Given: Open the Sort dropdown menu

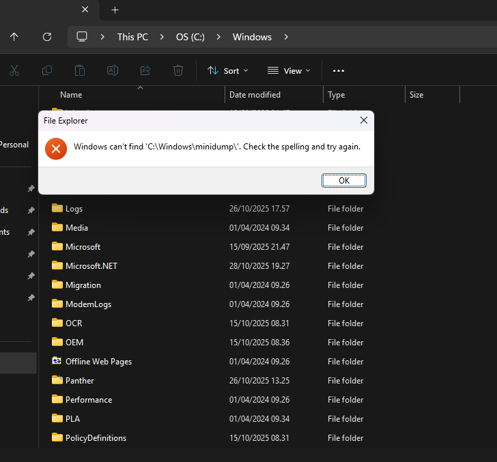Looking at the screenshot, I should (227, 70).
